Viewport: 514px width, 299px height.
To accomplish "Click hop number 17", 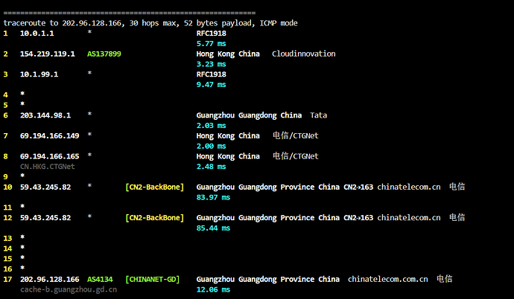I will [x=7, y=280].
